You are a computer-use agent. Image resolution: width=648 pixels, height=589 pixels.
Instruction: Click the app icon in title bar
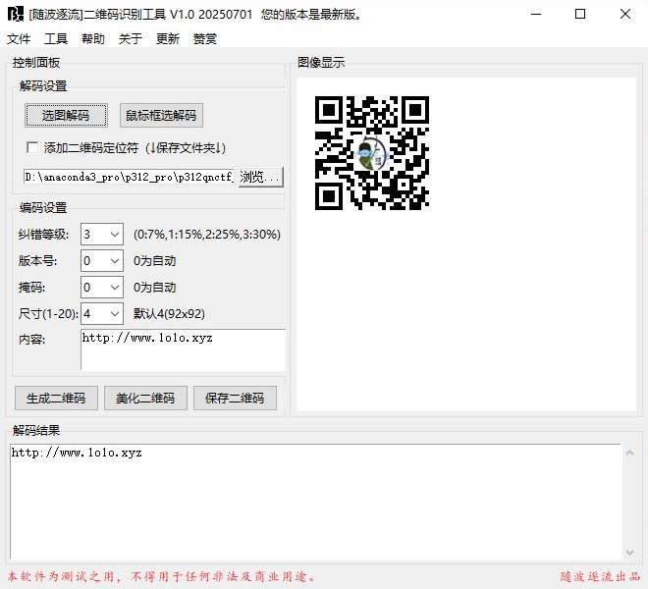point(16,14)
